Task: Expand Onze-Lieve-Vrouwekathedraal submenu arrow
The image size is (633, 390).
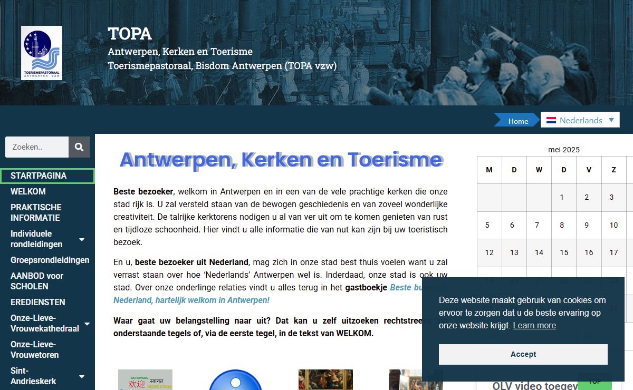Action: tap(87, 324)
